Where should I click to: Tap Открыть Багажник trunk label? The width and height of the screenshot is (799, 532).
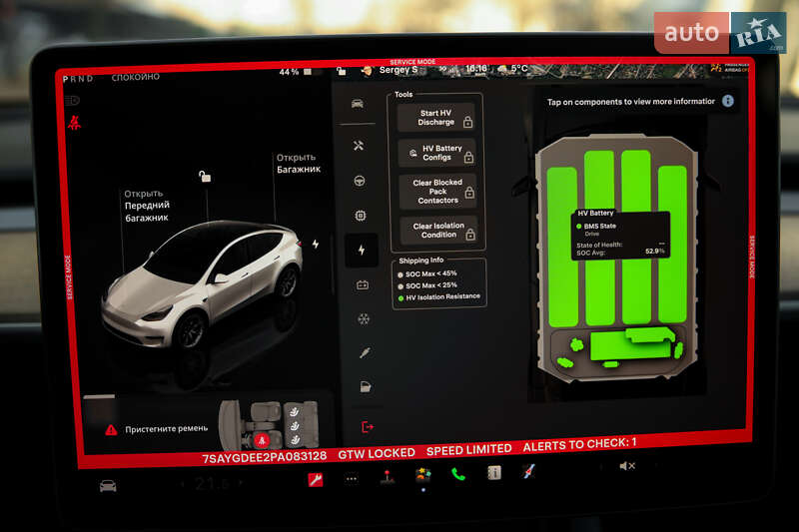298,164
